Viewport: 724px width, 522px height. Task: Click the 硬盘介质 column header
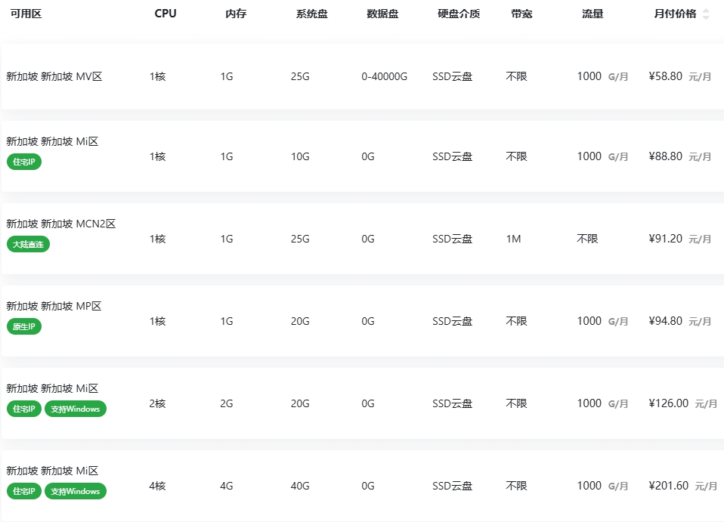(x=458, y=14)
